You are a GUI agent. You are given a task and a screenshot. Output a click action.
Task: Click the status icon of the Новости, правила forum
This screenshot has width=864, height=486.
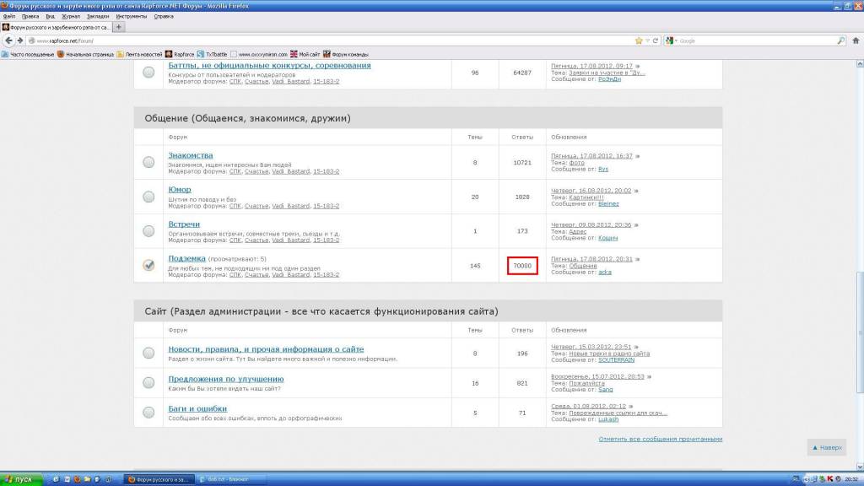[148, 353]
